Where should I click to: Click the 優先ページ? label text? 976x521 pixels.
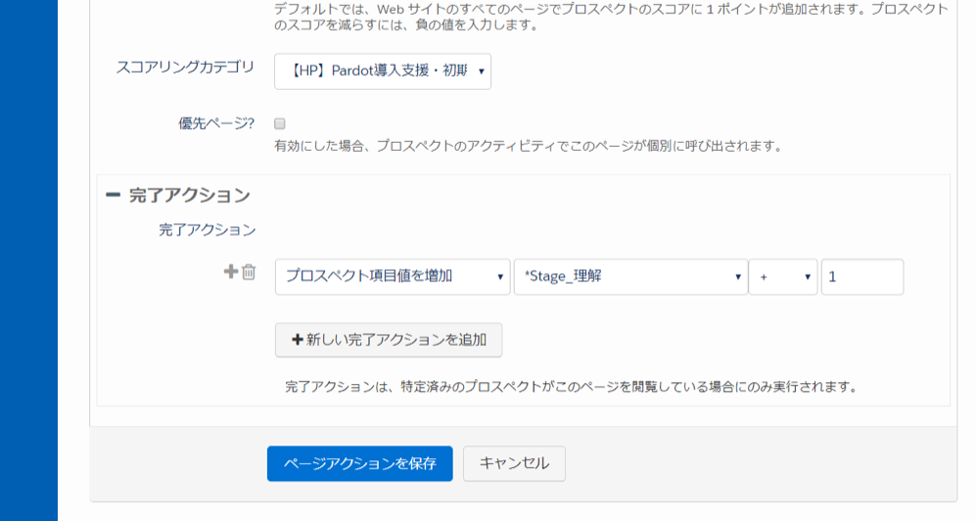[x=216, y=123]
